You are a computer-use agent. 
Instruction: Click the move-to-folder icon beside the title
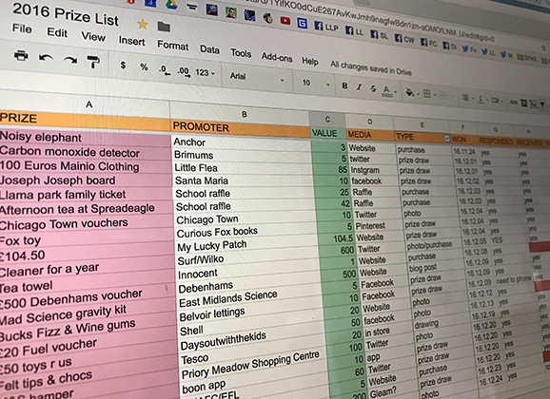click(x=164, y=27)
